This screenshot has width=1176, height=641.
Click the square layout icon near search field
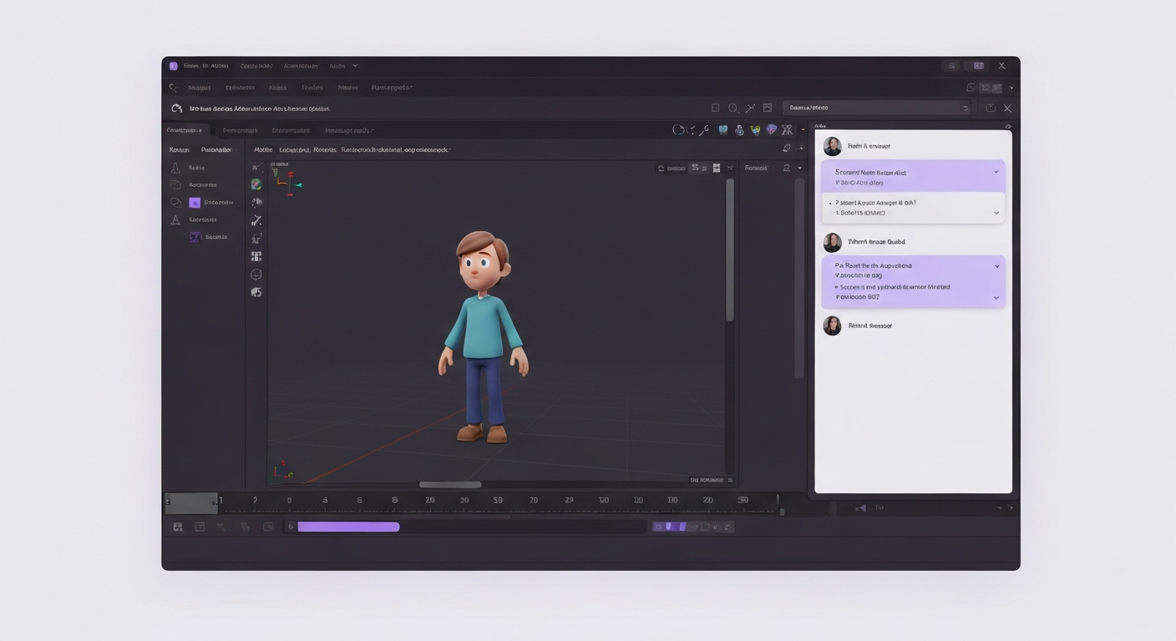715,108
